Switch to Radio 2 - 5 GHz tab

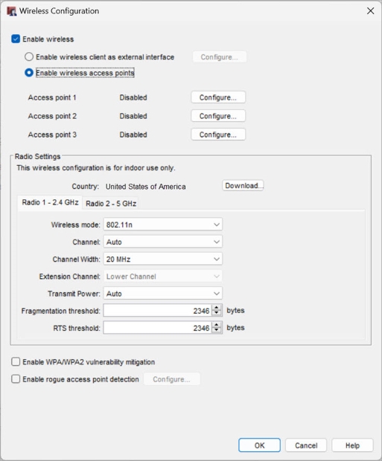click(x=111, y=204)
